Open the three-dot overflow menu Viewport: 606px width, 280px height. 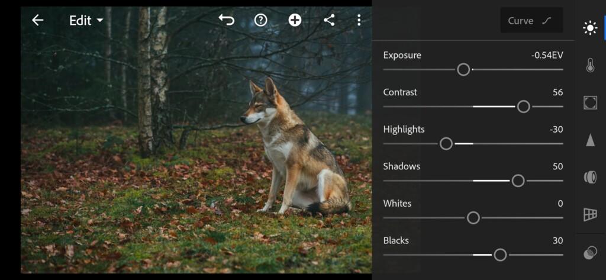click(x=359, y=20)
